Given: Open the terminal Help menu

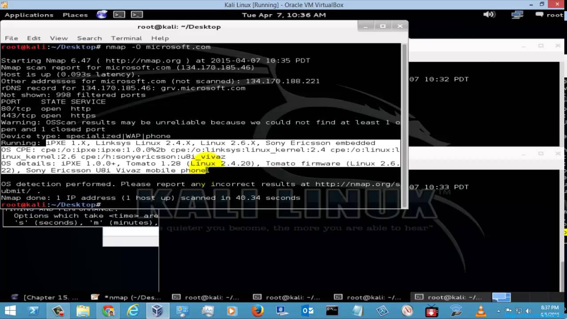Looking at the screenshot, I should point(160,38).
